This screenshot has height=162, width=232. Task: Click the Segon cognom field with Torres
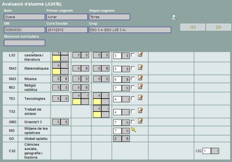click(109, 17)
